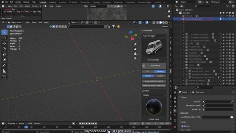Viewport: 236px width, 133px height.
Task: Select the Transform tool
Action: 4,59
